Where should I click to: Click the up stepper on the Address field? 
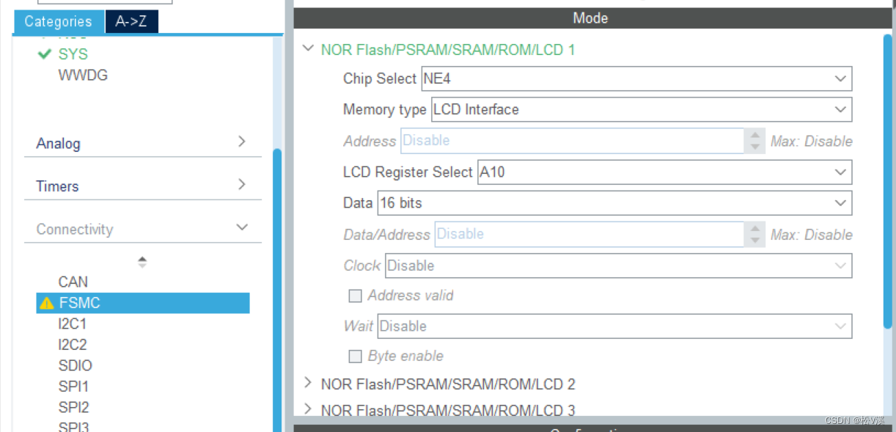pos(756,137)
